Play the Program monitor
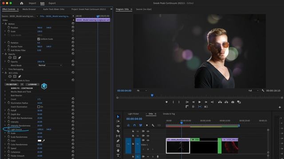Screen dimensions: 284x159 click(x=200, y=102)
